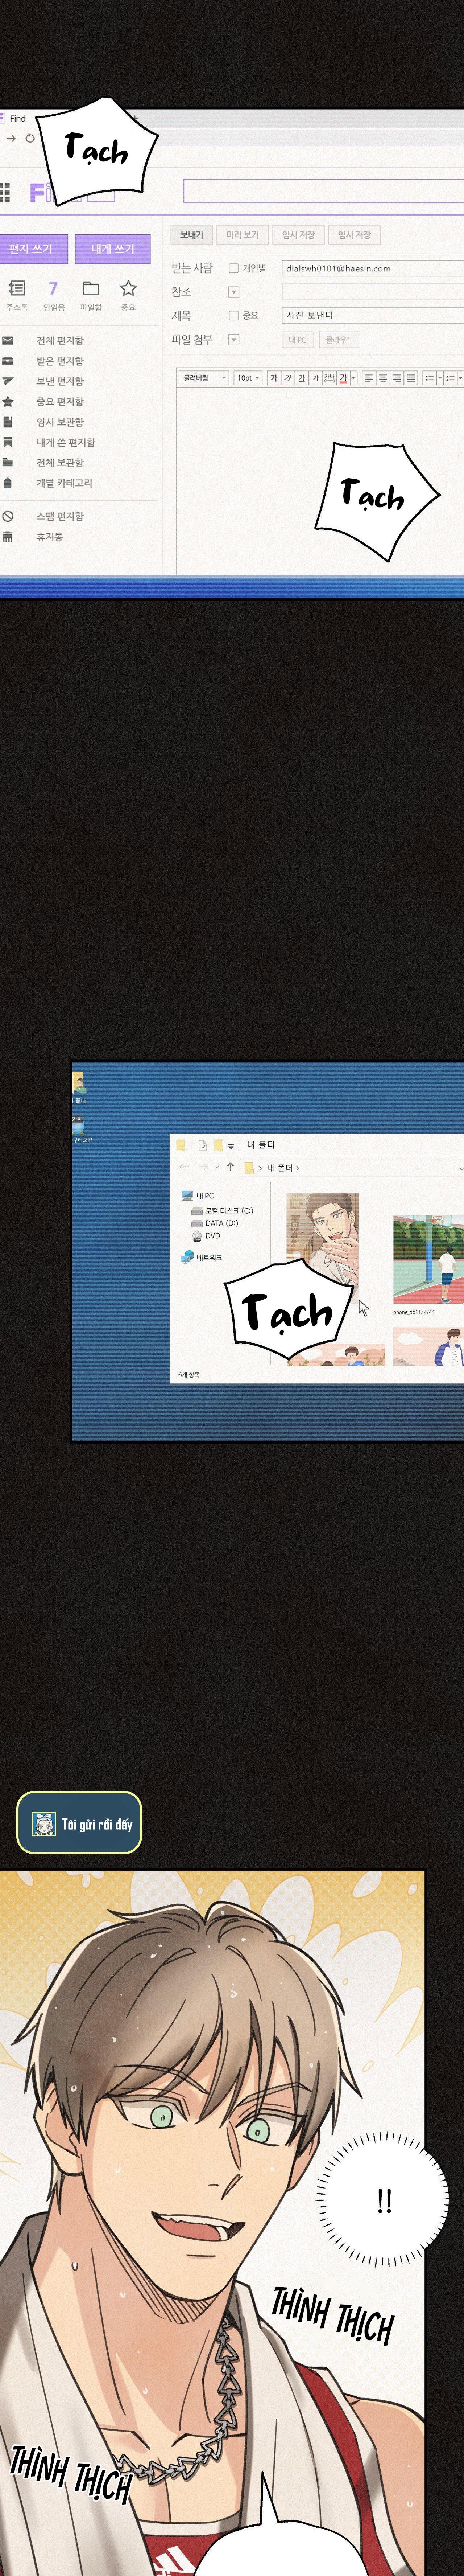Click the up arrow in file explorer
The image size is (464, 2576).
point(230,1167)
